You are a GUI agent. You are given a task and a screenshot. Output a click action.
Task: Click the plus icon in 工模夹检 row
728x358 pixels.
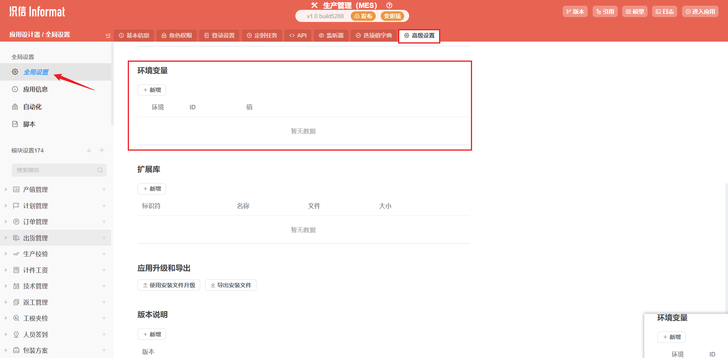coord(104,318)
